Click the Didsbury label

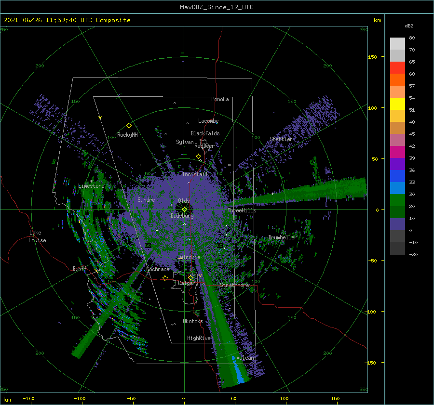point(182,216)
